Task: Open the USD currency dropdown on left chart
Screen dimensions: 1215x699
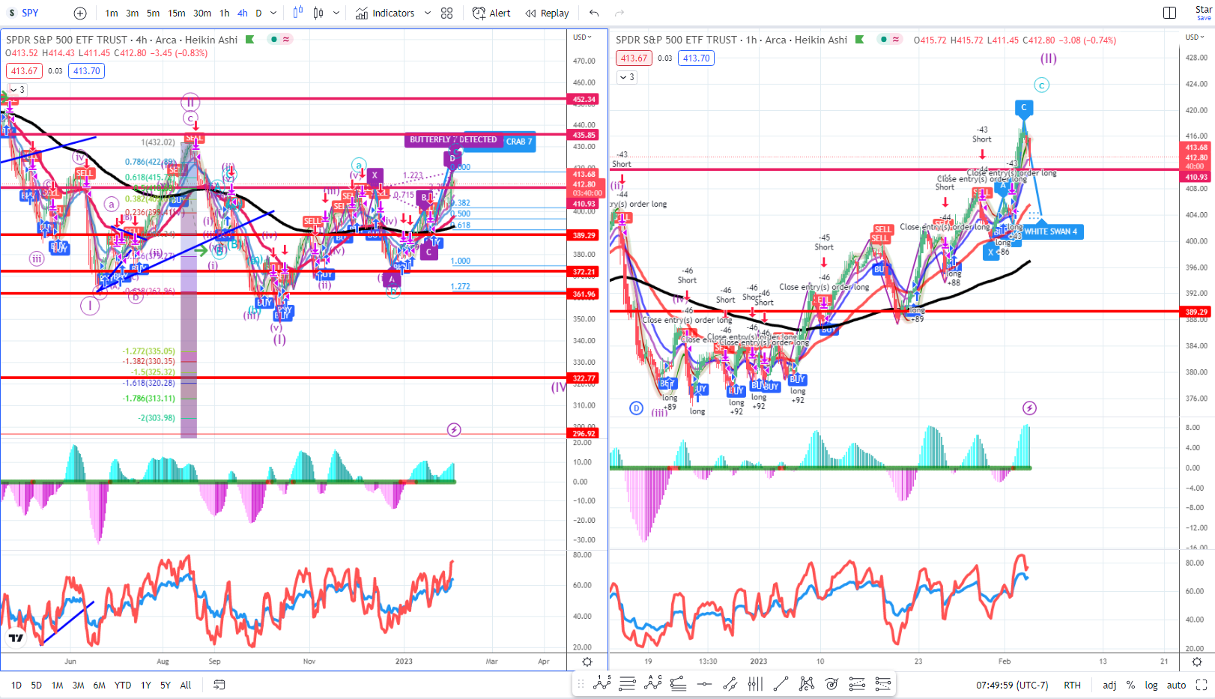Action: pyautogui.click(x=582, y=37)
